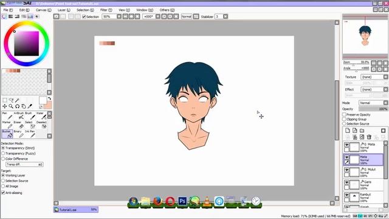Open the Stabilizer value dropdown
Viewport: 389px width, 219px height.
tap(225, 16)
